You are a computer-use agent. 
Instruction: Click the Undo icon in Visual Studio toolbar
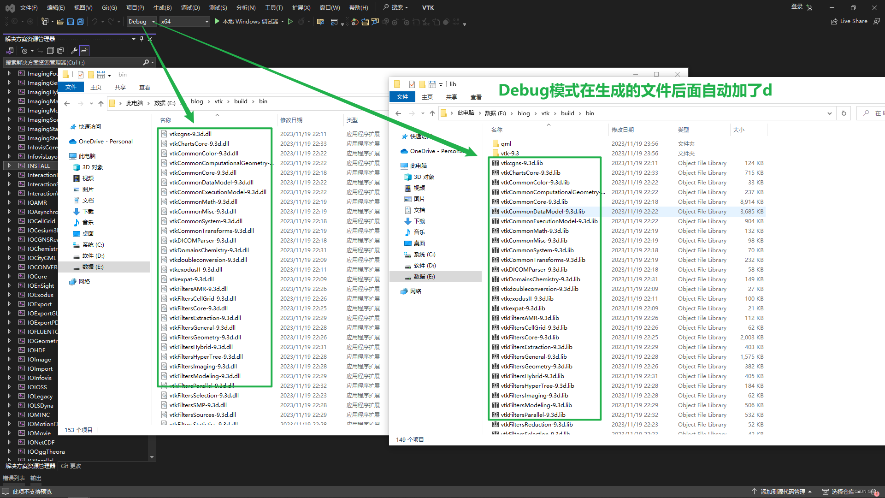pyautogui.click(x=94, y=21)
